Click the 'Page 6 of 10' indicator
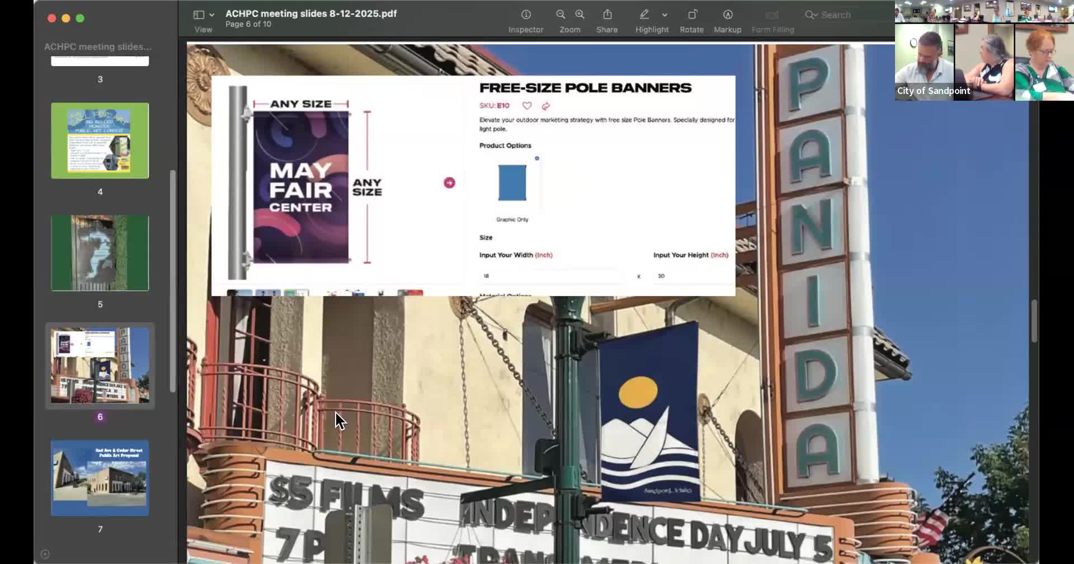Screen dimensions: 1074x564 (248, 24)
